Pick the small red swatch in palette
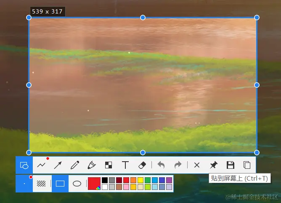 point(126,180)
